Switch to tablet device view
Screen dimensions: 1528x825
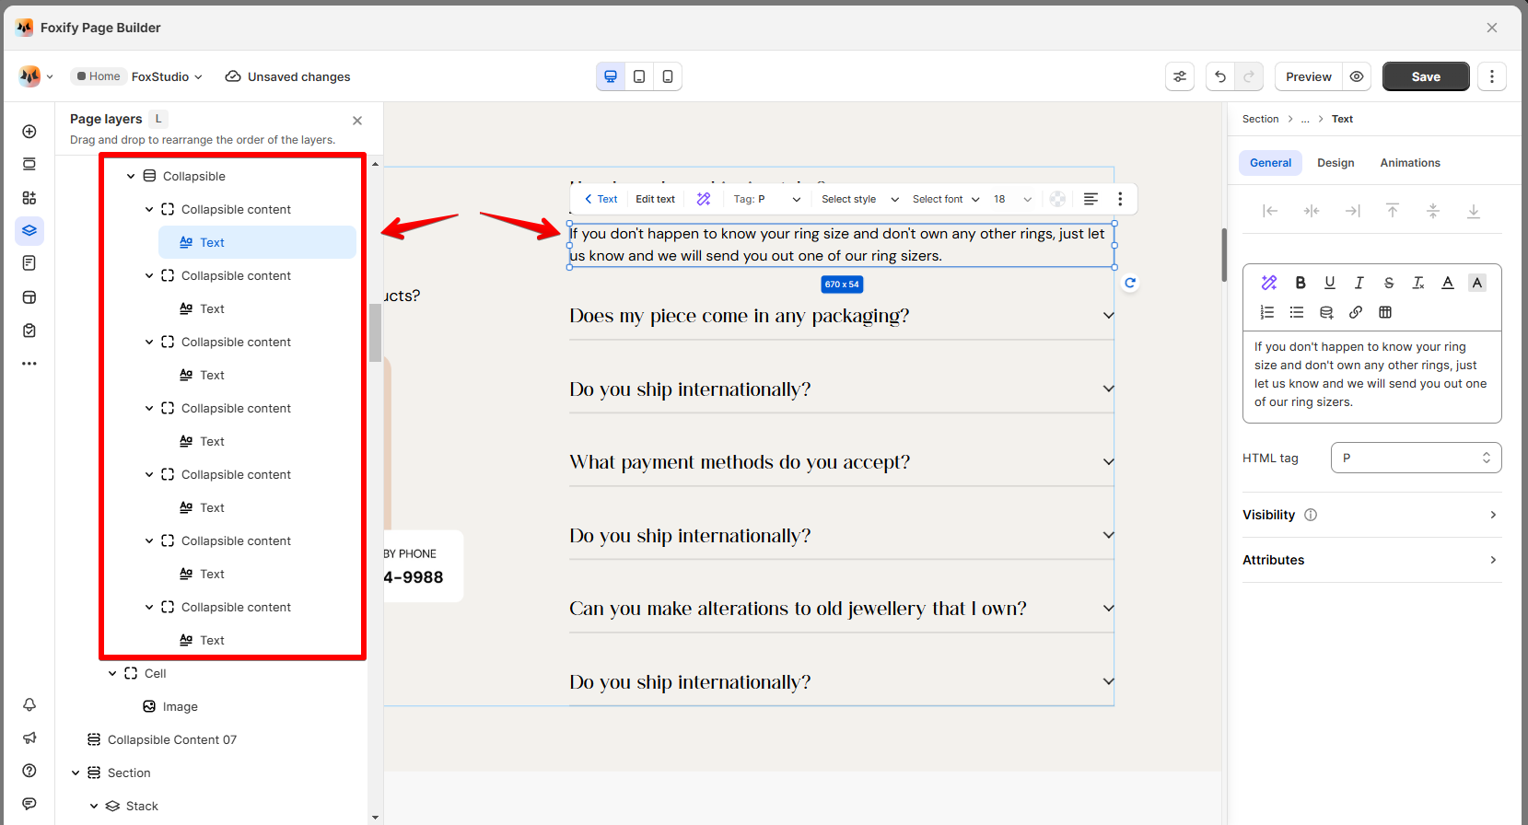pyautogui.click(x=639, y=76)
